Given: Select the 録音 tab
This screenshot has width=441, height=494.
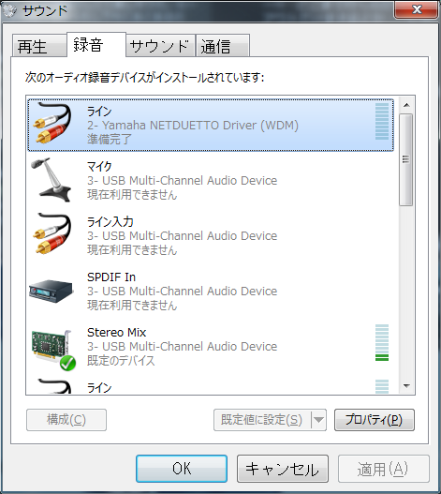Looking at the screenshot, I should point(96,44).
